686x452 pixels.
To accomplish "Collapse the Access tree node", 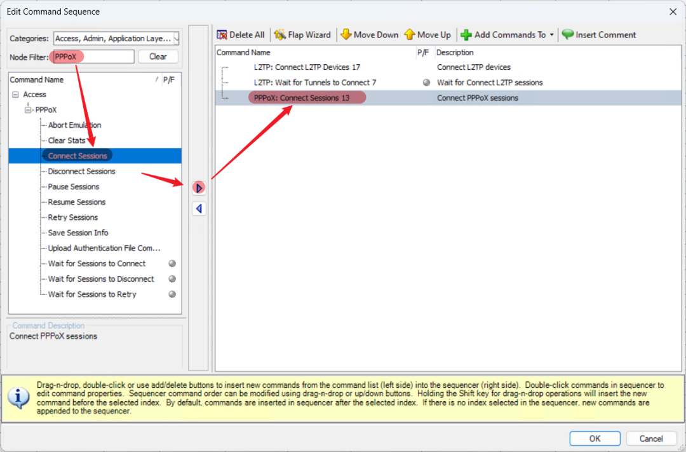I will pos(15,95).
